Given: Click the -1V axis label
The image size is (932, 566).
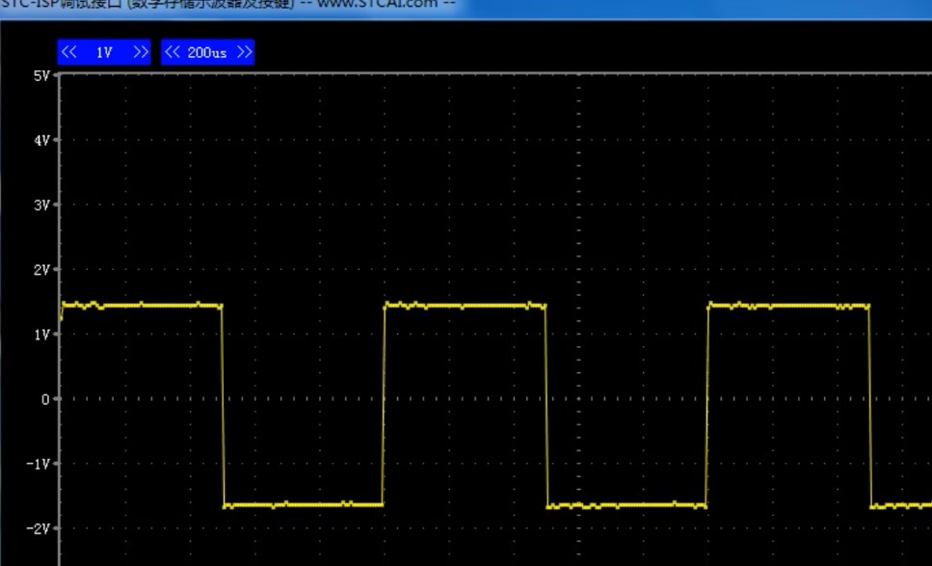Looking at the screenshot, I should click(x=38, y=463).
